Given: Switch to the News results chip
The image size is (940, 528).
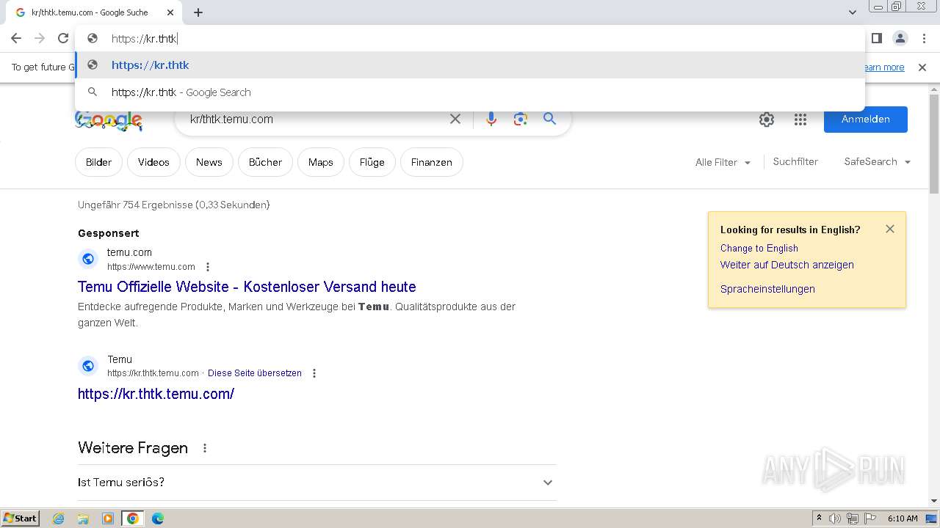Looking at the screenshot, I should (209, 162).
